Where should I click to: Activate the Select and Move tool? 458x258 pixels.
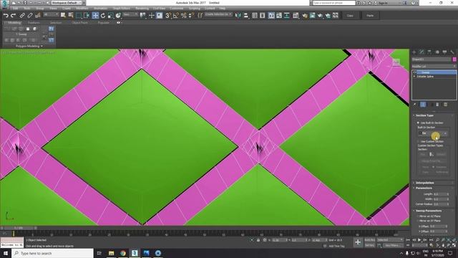click(95, 16)
